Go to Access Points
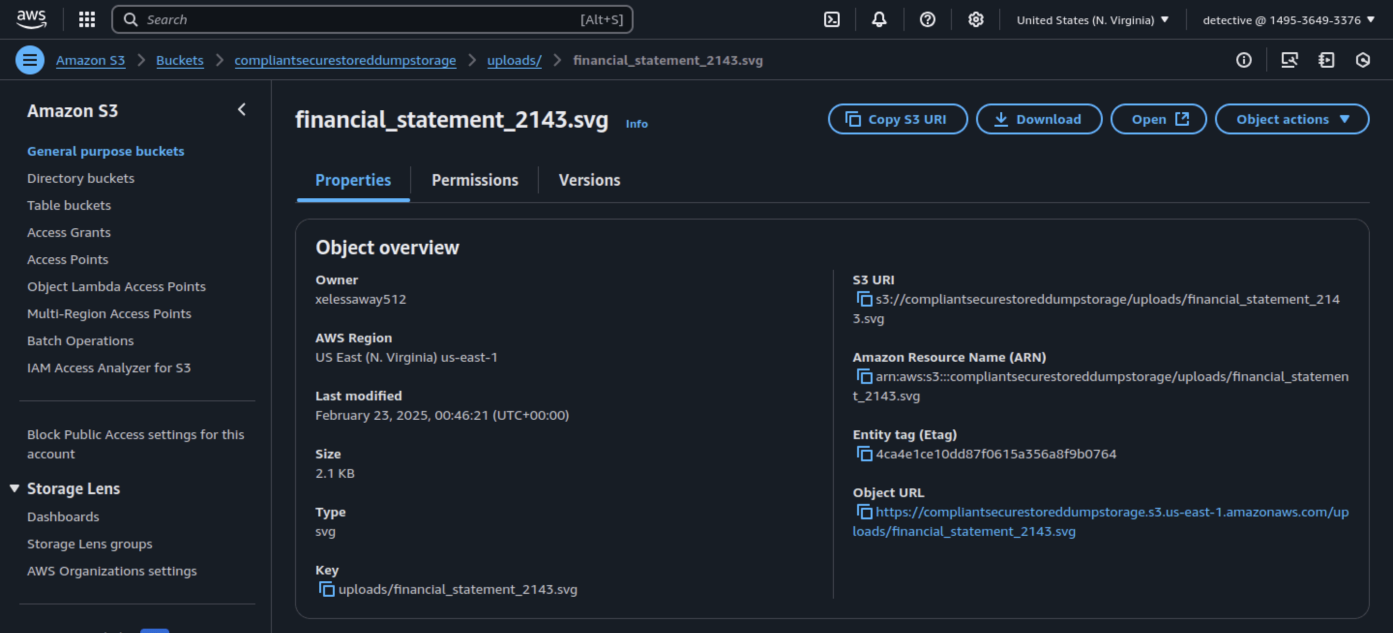 68,259
